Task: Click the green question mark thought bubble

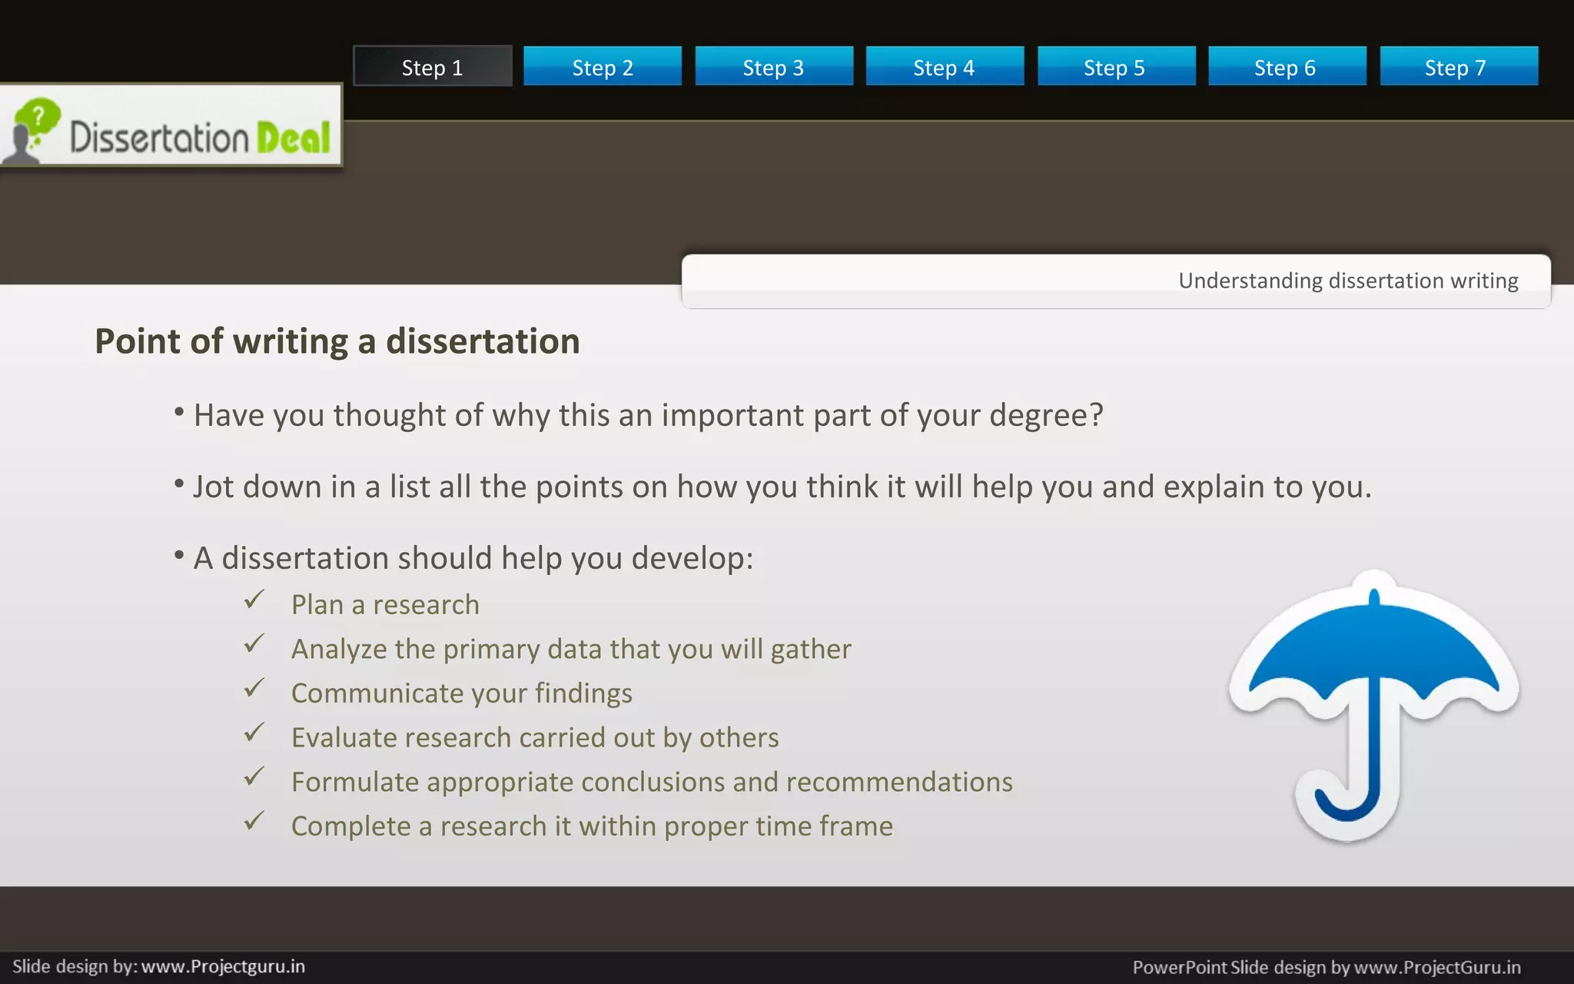Action: (38, 117)
